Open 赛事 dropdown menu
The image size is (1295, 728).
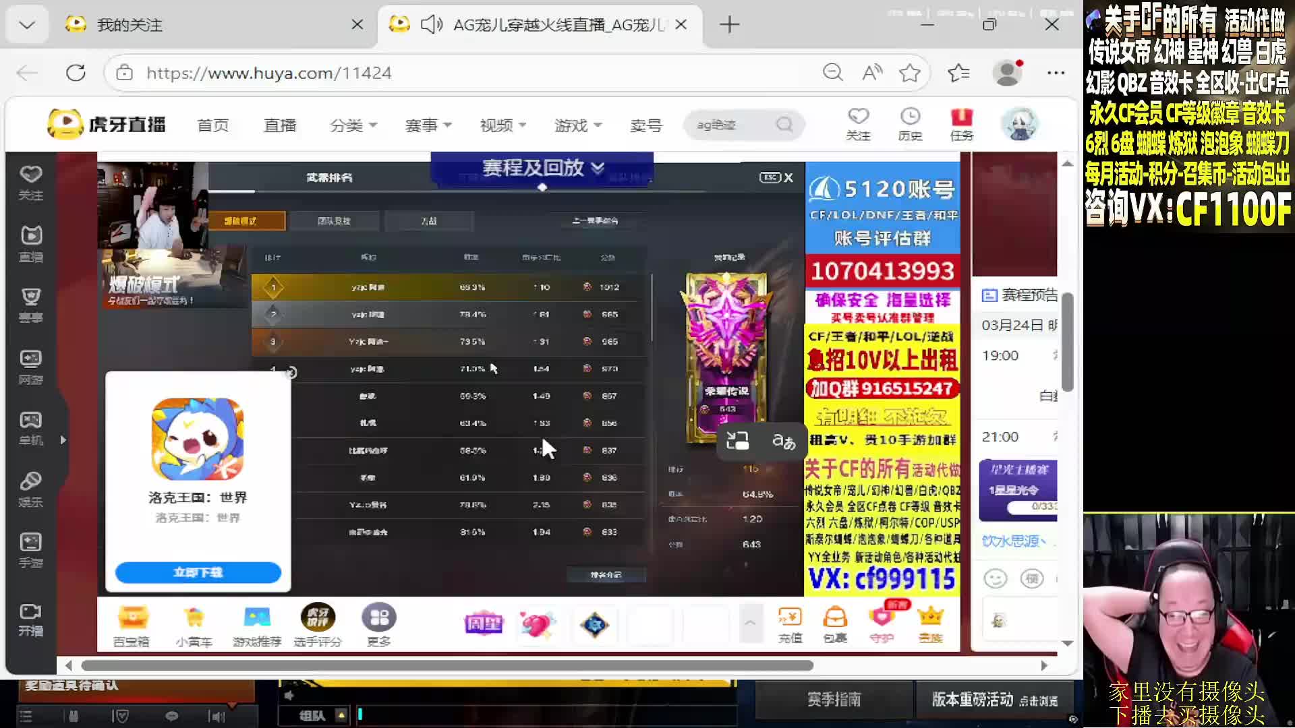click(x=428, y=125)
